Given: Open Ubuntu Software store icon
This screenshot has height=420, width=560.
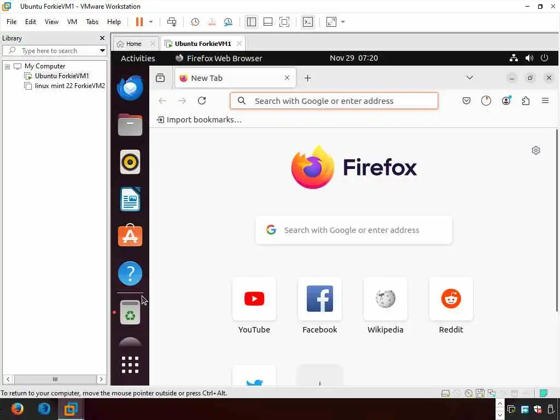Looking at the screenshot, I should pyautogui.click(x=130, y=236).
